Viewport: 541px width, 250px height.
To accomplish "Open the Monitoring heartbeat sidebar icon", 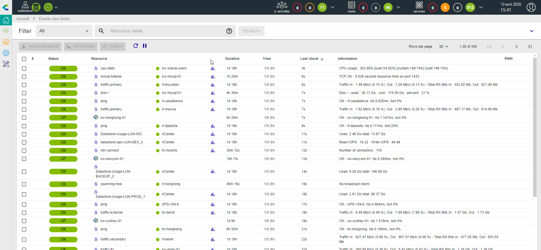I will tap(6, 31).
